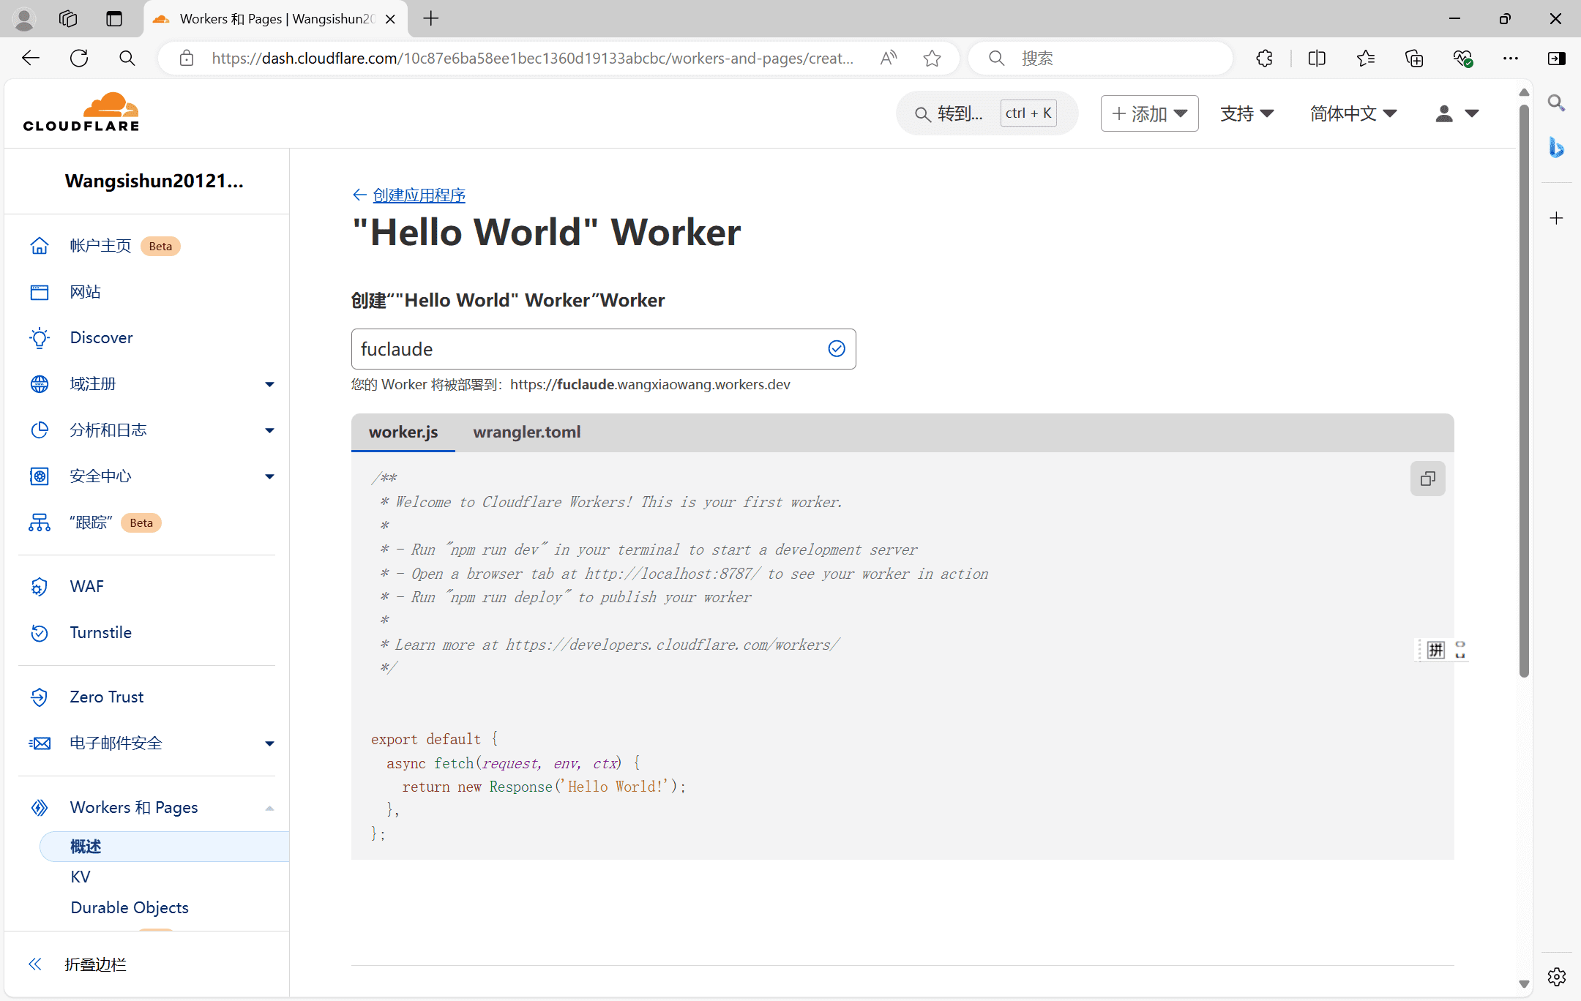Switch to the wrangler.toml tab

click(x=527, y=432)
